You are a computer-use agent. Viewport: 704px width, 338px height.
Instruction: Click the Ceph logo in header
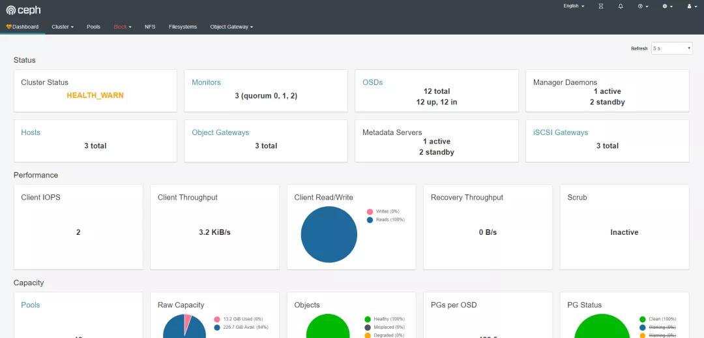coord(23,10)
